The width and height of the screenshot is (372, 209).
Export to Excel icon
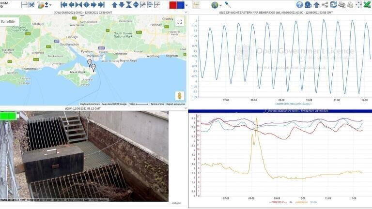coord(367,5)
